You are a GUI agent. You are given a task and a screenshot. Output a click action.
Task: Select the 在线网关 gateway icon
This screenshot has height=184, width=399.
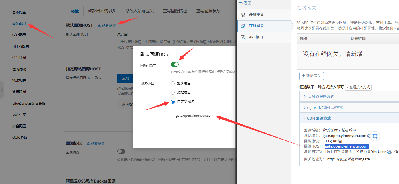click(x=243, y=26)
